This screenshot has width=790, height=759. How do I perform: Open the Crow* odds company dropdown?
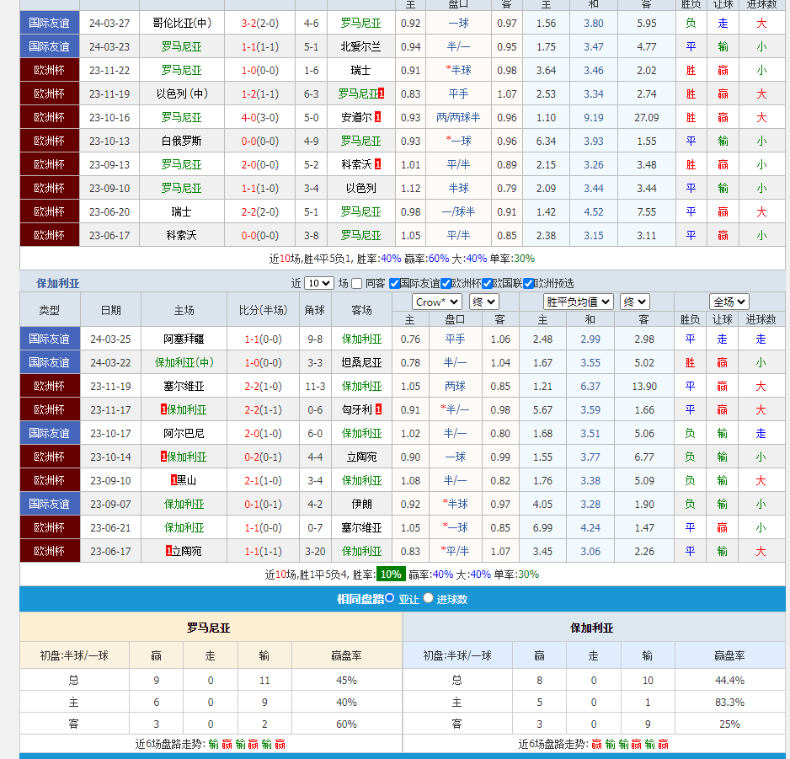(436, 302)
